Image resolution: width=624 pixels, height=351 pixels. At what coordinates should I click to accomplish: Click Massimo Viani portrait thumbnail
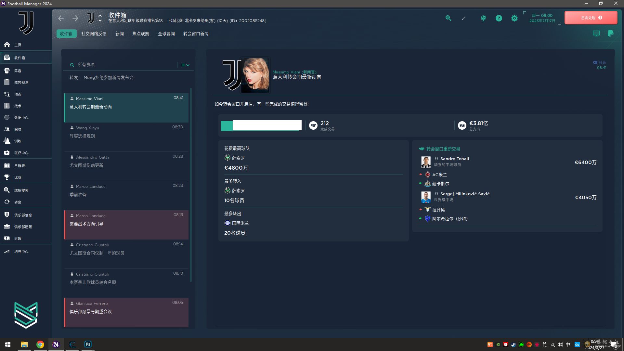255,75
